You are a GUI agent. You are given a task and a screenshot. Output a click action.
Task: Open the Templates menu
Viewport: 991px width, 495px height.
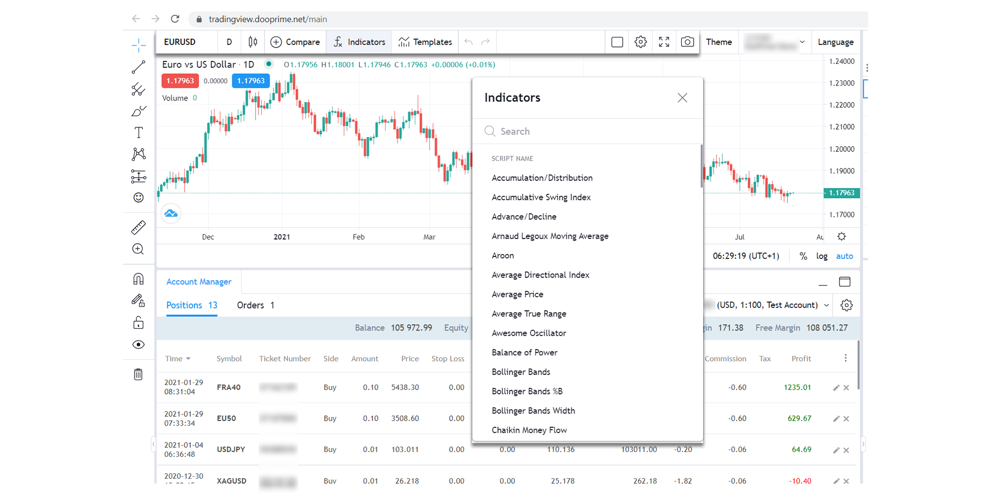tap(425, 42)
